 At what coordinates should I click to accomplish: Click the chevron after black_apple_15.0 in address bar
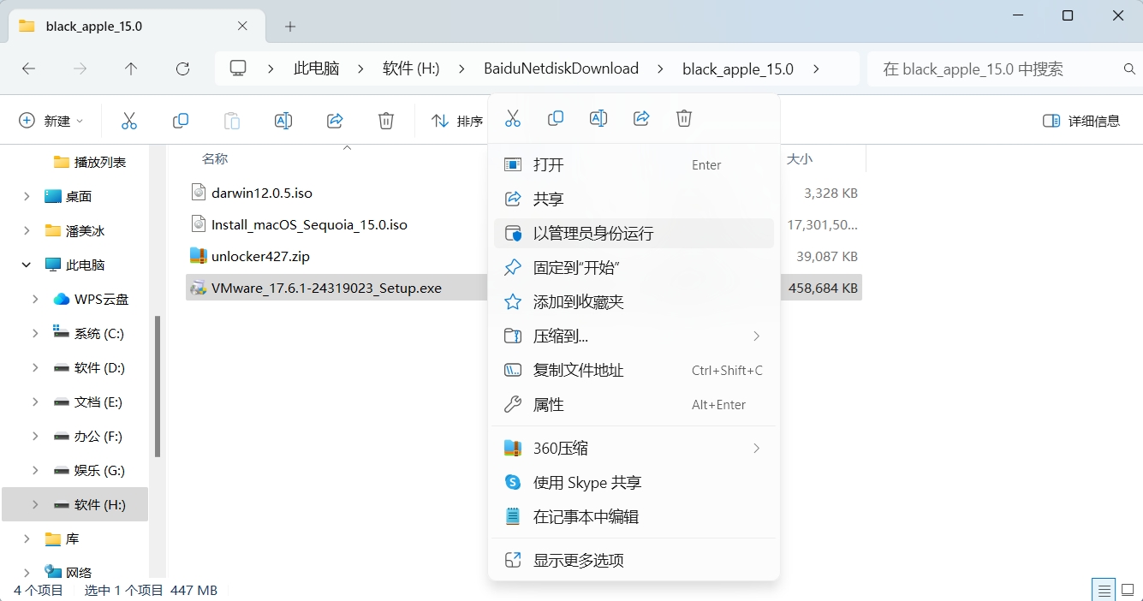click(816, 68)
